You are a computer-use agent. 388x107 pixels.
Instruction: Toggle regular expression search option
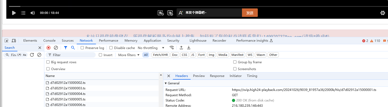19,55
